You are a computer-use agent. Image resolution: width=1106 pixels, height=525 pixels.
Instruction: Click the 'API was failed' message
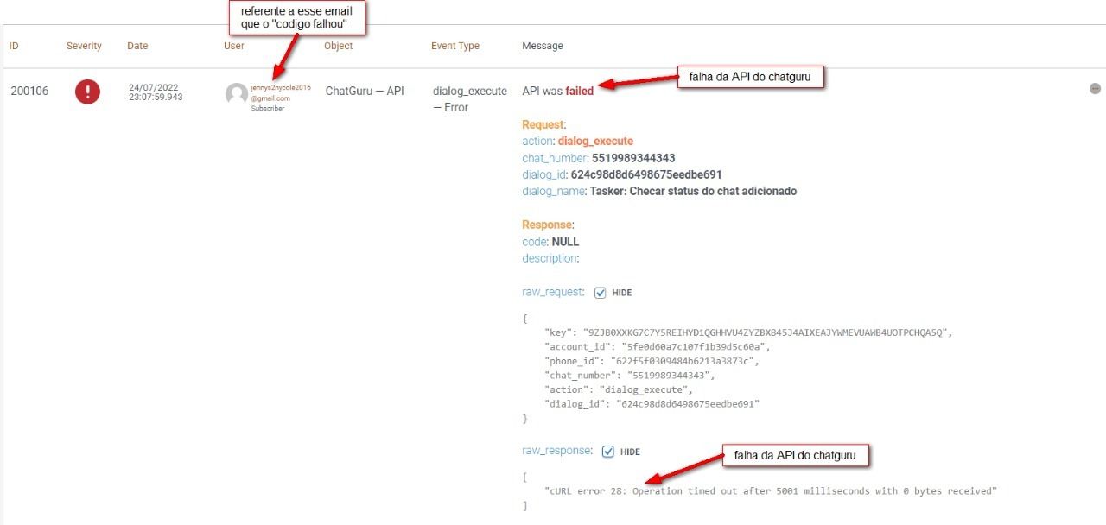(557, 91)
